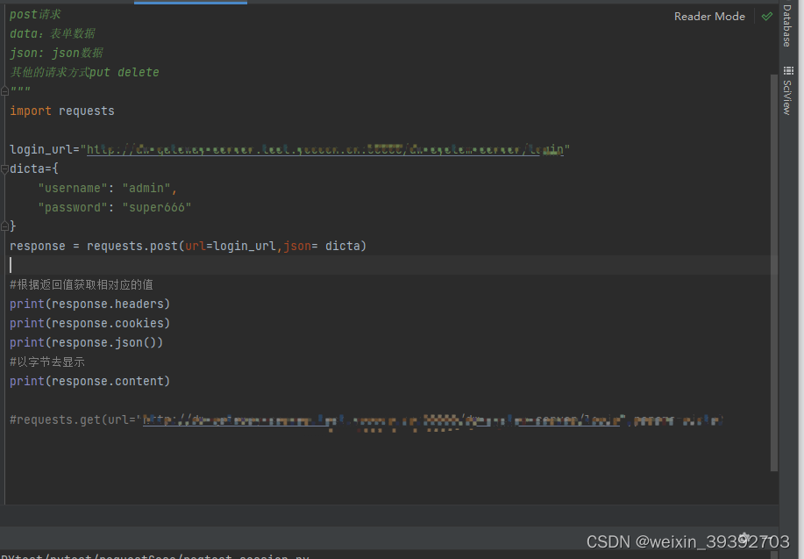This screenshot has height=559, width=804.
Task: Collapse the dicta dictionary fold arrow
Action: point(4,168)
